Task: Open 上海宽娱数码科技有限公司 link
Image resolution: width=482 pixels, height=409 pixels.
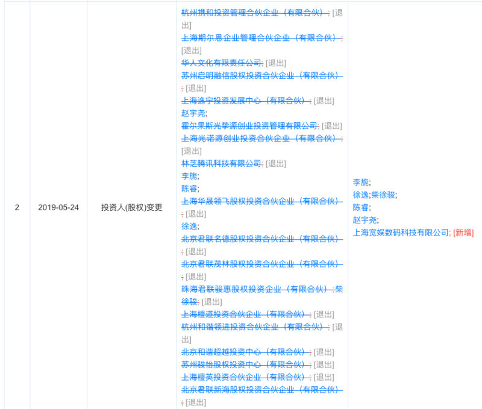Action: [401, 233]
